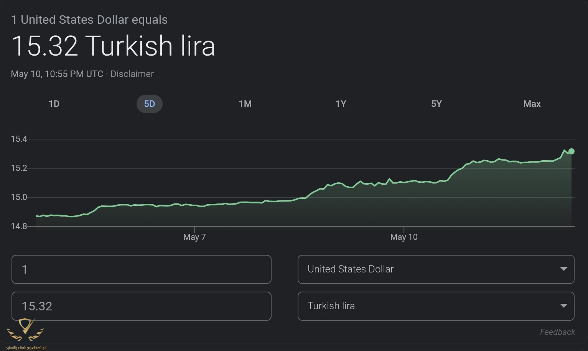Click the Feedback link

pyautogui.click(x=557, y=332)
